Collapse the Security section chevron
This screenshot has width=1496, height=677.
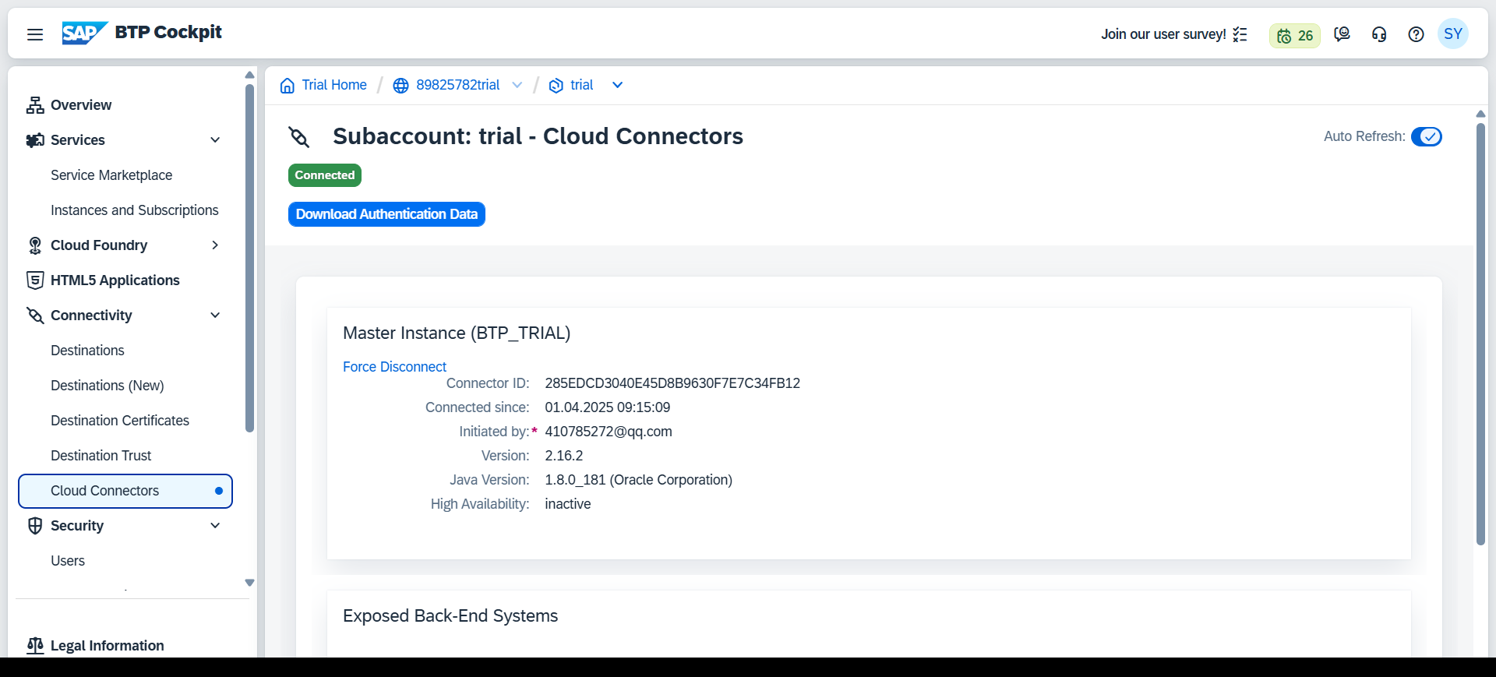(216, 526)
